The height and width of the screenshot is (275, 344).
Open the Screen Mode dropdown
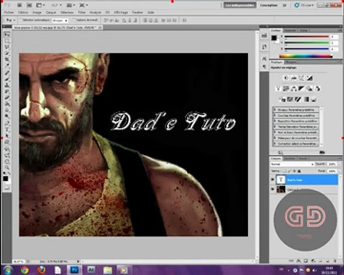[x=83, y=5]
